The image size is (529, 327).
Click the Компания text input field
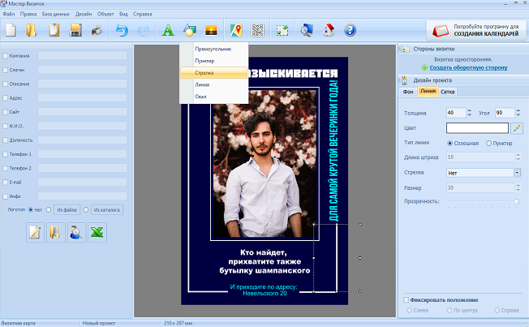[x=82, y=56]
